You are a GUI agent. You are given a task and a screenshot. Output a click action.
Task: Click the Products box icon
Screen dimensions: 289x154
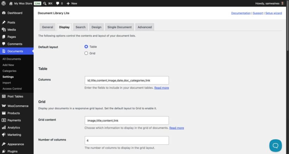click(x=4, y=113)
